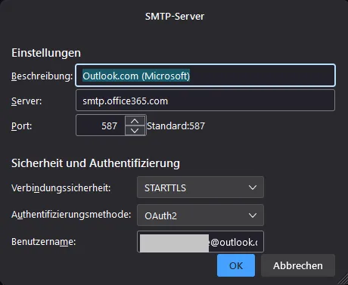Click the Standard:587 hint text
The image size is (348, 285).
(x=176, y=125)
